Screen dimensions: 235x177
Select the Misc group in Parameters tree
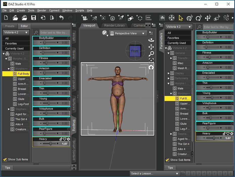click(x=180, y=63)
